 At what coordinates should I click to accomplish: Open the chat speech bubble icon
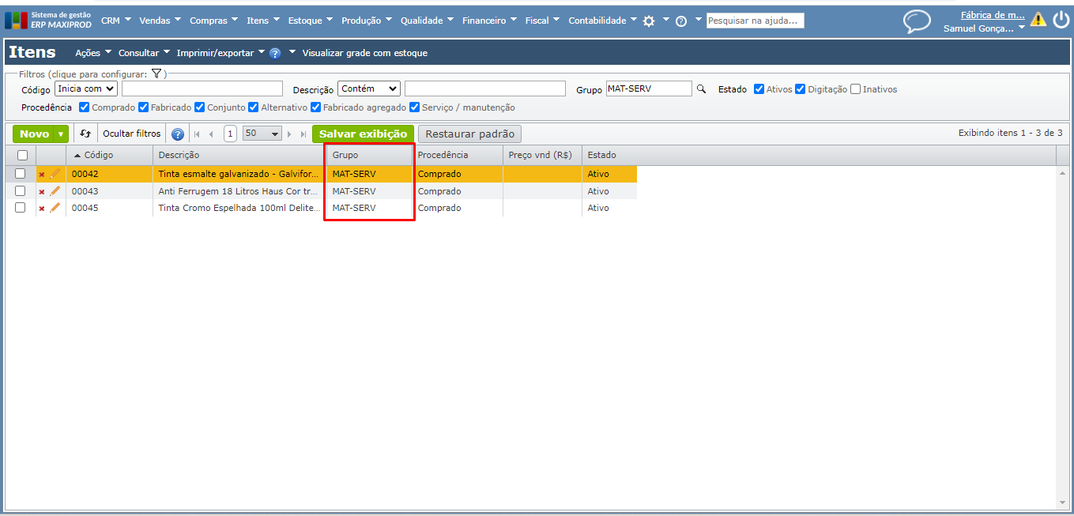[x=917, y=21]
